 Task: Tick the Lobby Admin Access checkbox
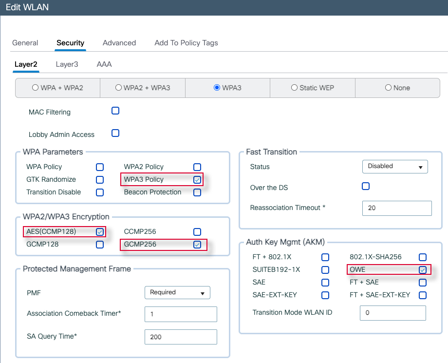[115, 133]
